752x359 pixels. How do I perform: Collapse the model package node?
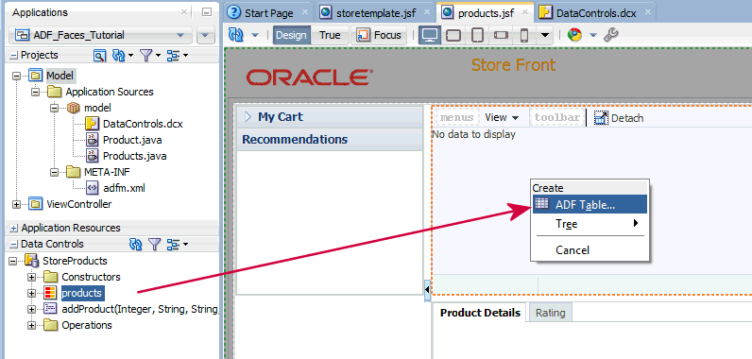(x=54, y=108)
